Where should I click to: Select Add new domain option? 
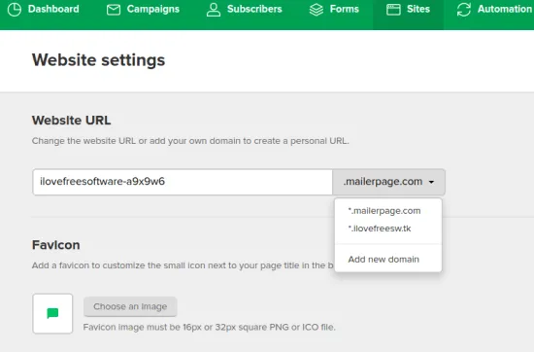point(384,260)
